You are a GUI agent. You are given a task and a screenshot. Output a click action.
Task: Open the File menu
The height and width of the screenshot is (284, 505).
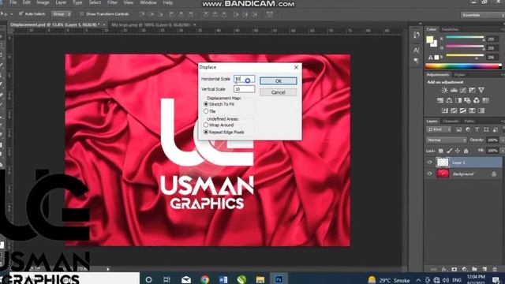pos(13,2)
